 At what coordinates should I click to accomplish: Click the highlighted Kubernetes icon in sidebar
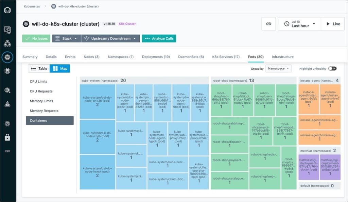tap(7, 57)
